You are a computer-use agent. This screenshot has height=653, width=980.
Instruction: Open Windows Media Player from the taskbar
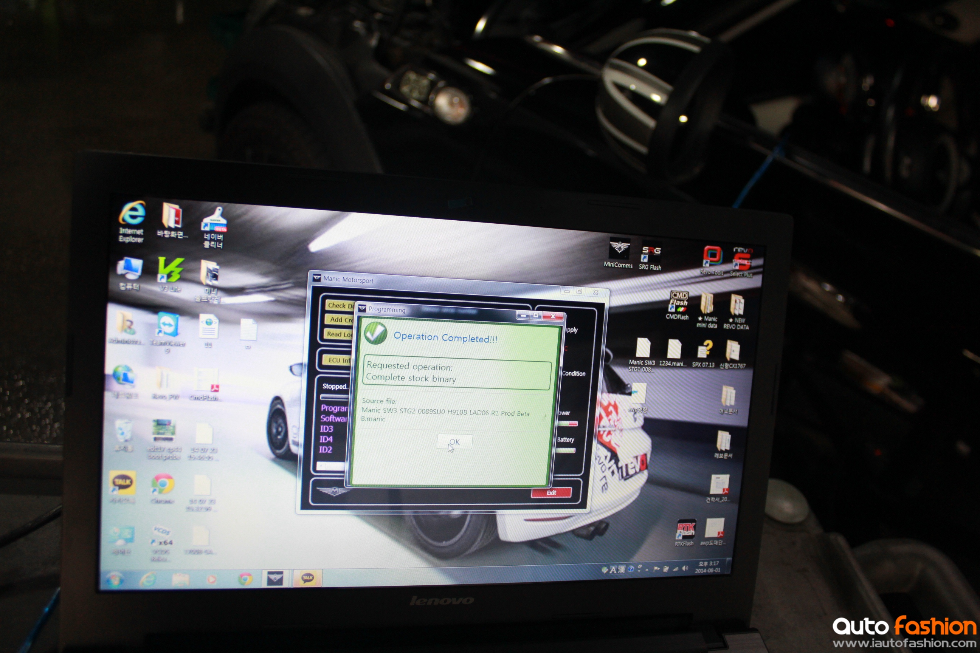212,579
